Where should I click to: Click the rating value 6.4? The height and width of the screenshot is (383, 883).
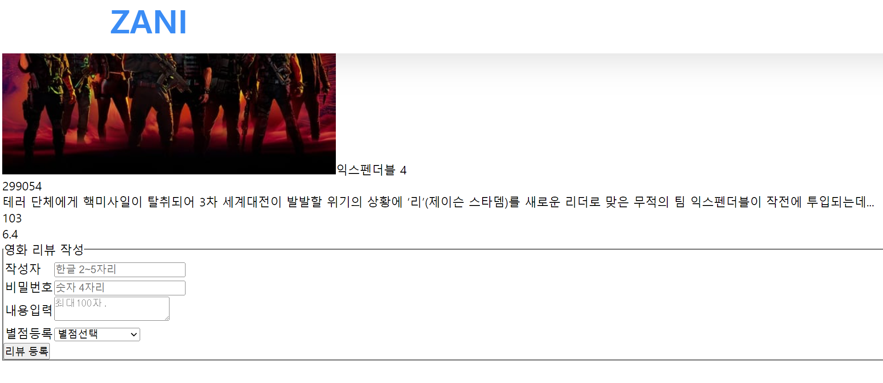(10, 234)
